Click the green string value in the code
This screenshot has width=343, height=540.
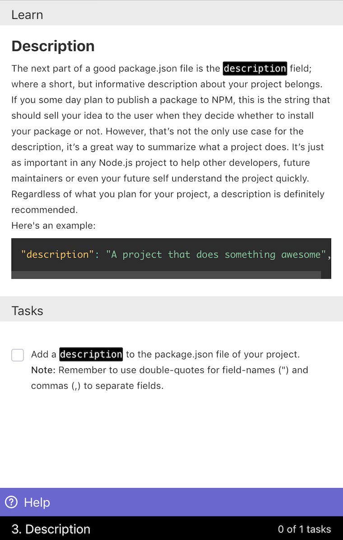(216, 255)
